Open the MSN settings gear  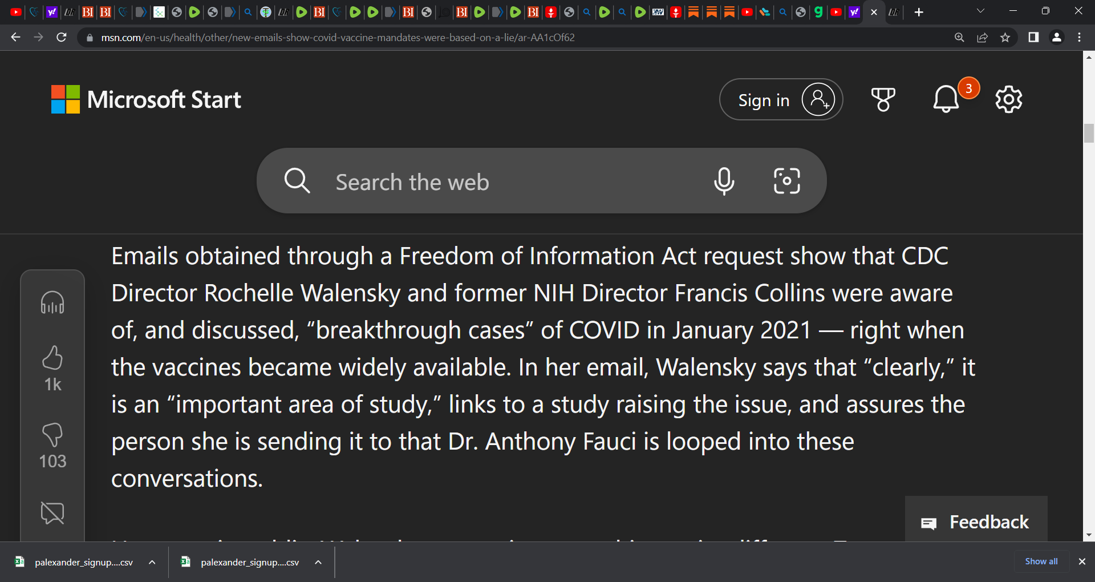click(1008, 100)
